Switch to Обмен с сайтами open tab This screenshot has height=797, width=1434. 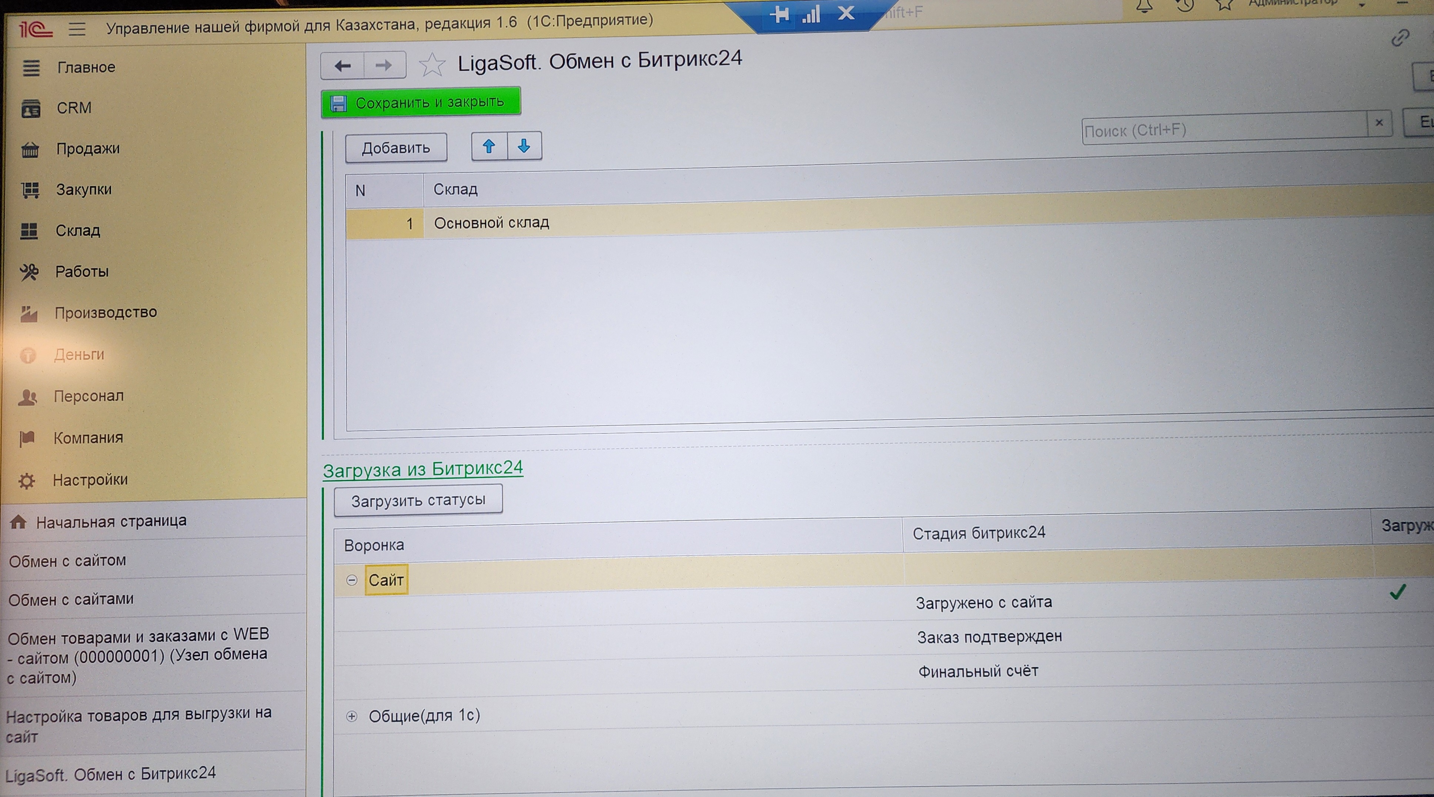[71, 599]
